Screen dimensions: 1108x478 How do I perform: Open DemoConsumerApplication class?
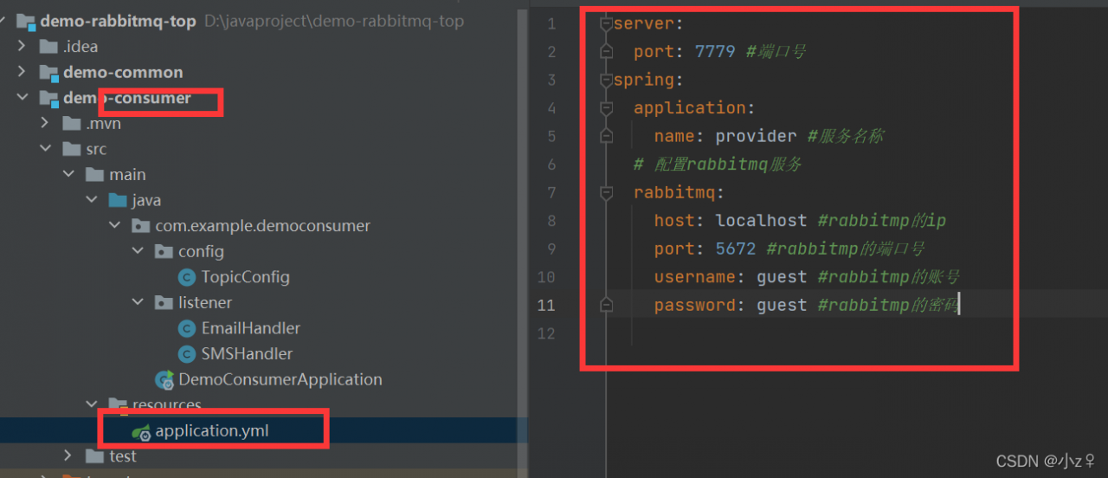280,379
